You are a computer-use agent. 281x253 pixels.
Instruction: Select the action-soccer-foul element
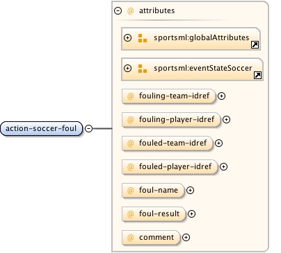pyautogui.click(x=41, y=128)
